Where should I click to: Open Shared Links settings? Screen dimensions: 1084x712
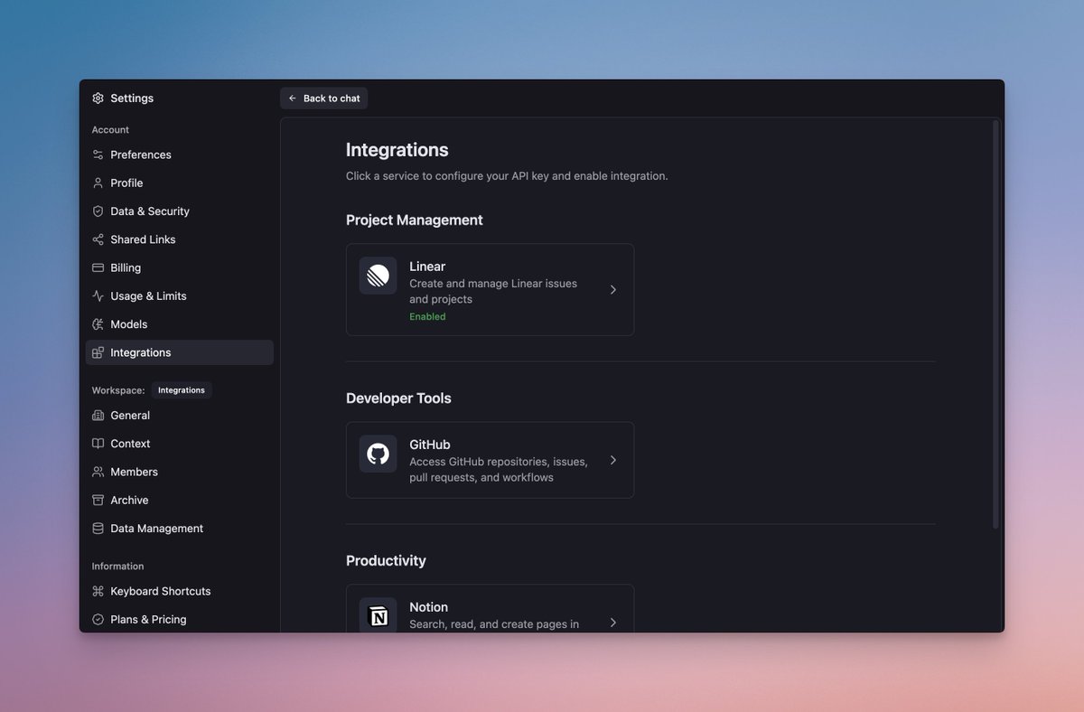pyautogui.click(x=180, y=239)
